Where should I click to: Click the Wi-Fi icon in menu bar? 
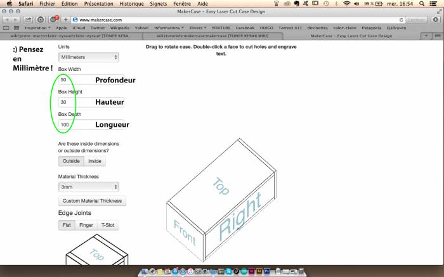coord(346,4)
